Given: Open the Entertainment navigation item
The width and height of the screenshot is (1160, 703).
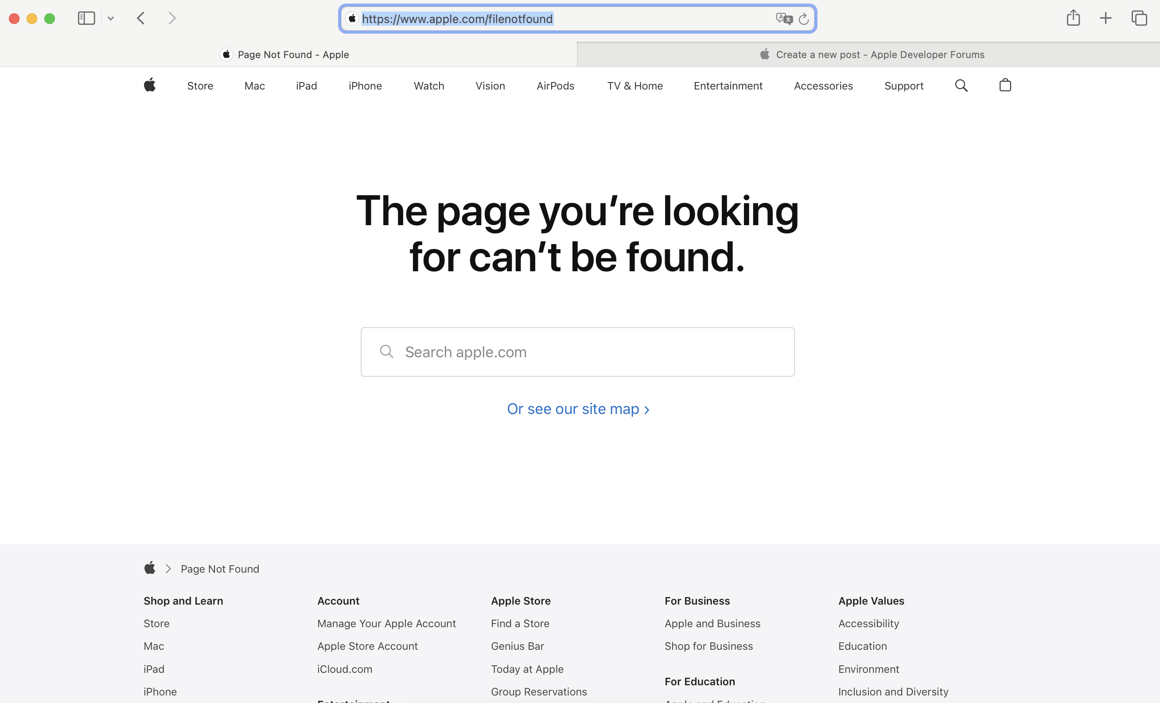Looking at the screenshot, I should coord(728,86).
